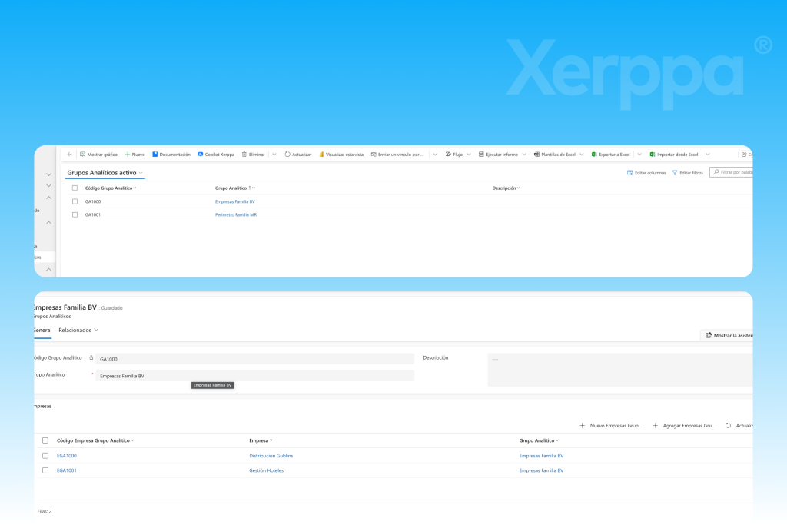Refresh the Empresas subgrid with Actualiz
The width and height of the screenshot is (787, 525).
coord(739,426)
